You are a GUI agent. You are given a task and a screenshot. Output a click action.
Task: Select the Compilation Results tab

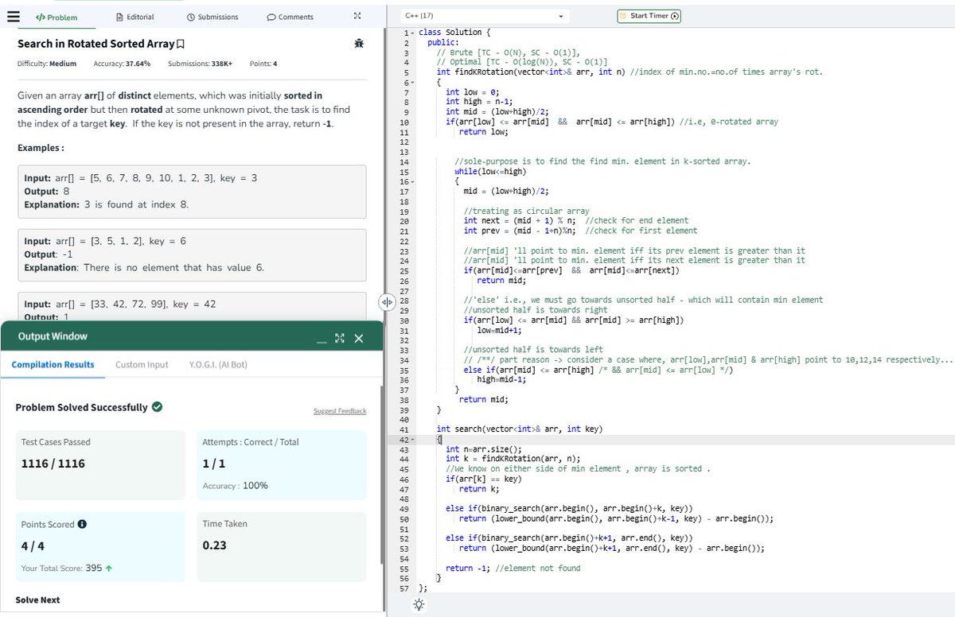click(53, 364)
